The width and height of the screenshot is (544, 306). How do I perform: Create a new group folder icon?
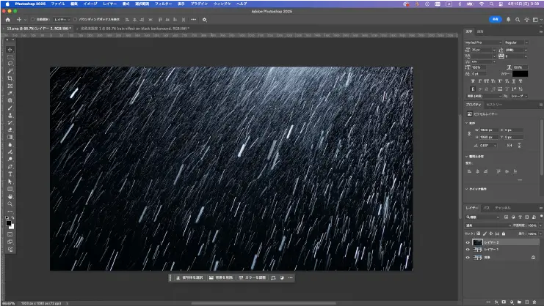[519, 302]
